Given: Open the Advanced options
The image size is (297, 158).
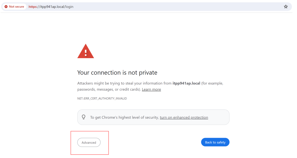Looking at the screenshot, I should coord(89,143).
